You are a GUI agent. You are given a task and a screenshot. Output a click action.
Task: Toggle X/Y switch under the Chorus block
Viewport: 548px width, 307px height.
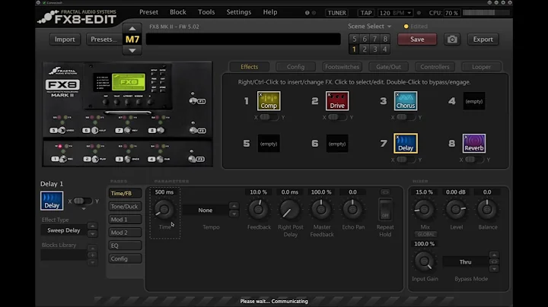coord(406,117)
